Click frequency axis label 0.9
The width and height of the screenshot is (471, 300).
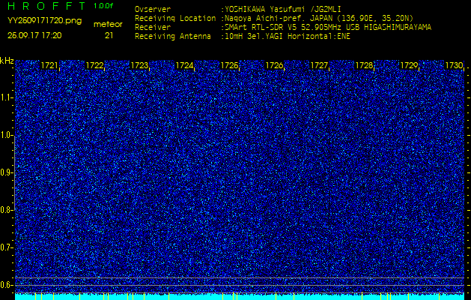(x=6, y=172)
